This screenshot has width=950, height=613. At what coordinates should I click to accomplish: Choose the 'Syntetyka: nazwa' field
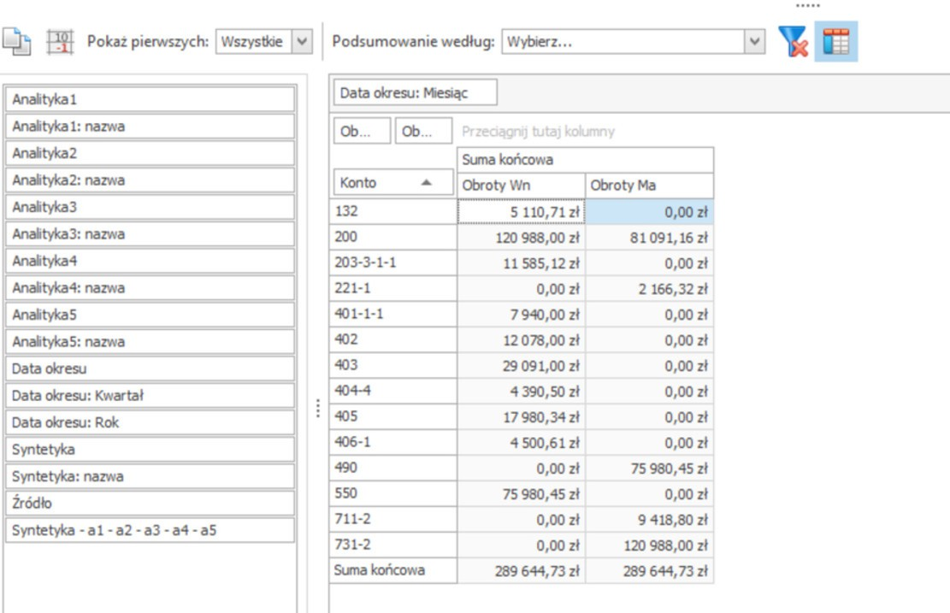[150, 476]
